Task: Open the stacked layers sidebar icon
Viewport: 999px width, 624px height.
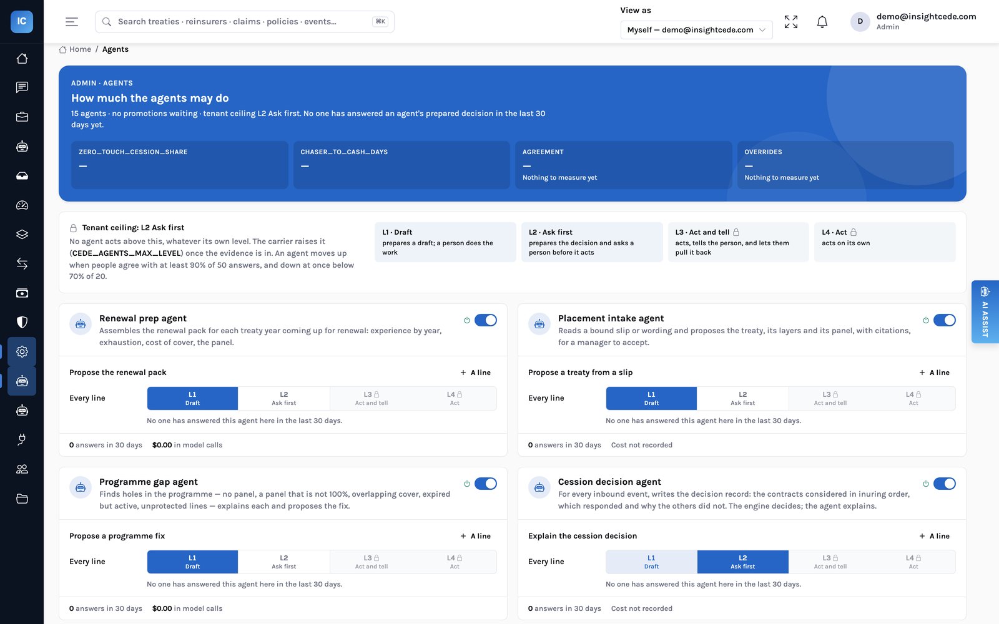Action: tap(22, 235)
